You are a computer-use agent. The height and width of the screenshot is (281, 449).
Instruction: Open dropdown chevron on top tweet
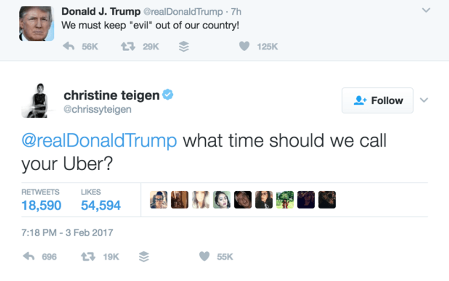coord(426,10)
